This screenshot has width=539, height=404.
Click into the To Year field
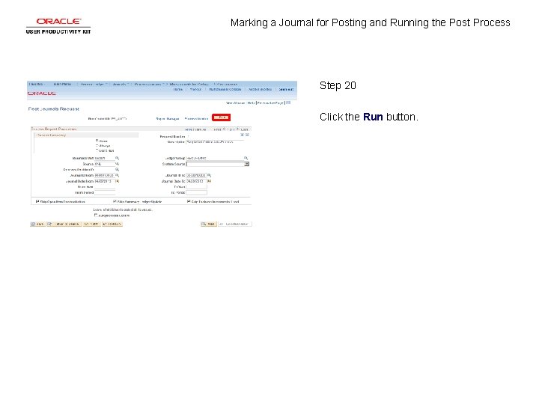tap(196, 187)
